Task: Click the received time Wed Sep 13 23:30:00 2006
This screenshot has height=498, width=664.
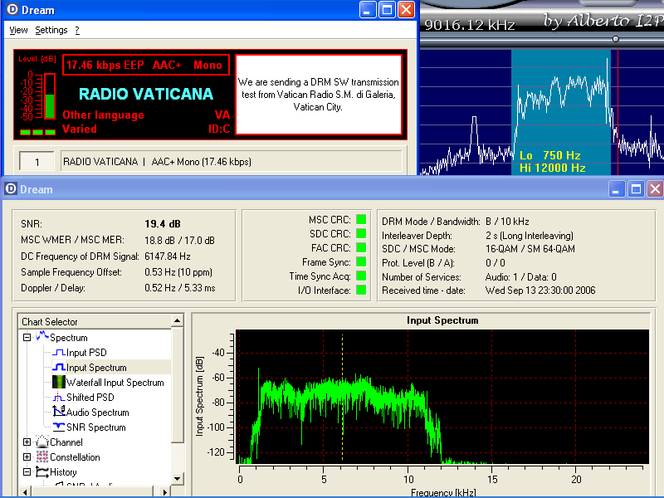Action: click(540, 290)
